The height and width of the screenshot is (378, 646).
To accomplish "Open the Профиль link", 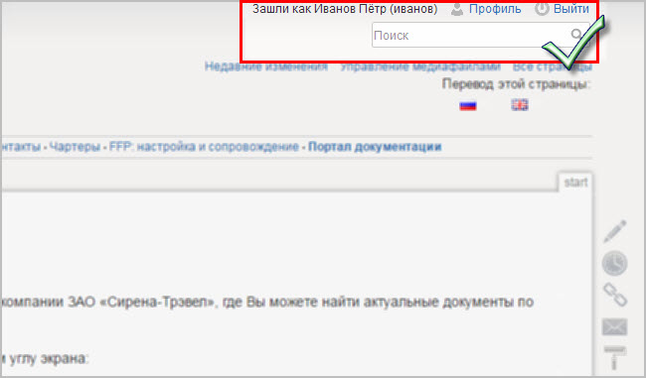I will [x=495, y=9].
